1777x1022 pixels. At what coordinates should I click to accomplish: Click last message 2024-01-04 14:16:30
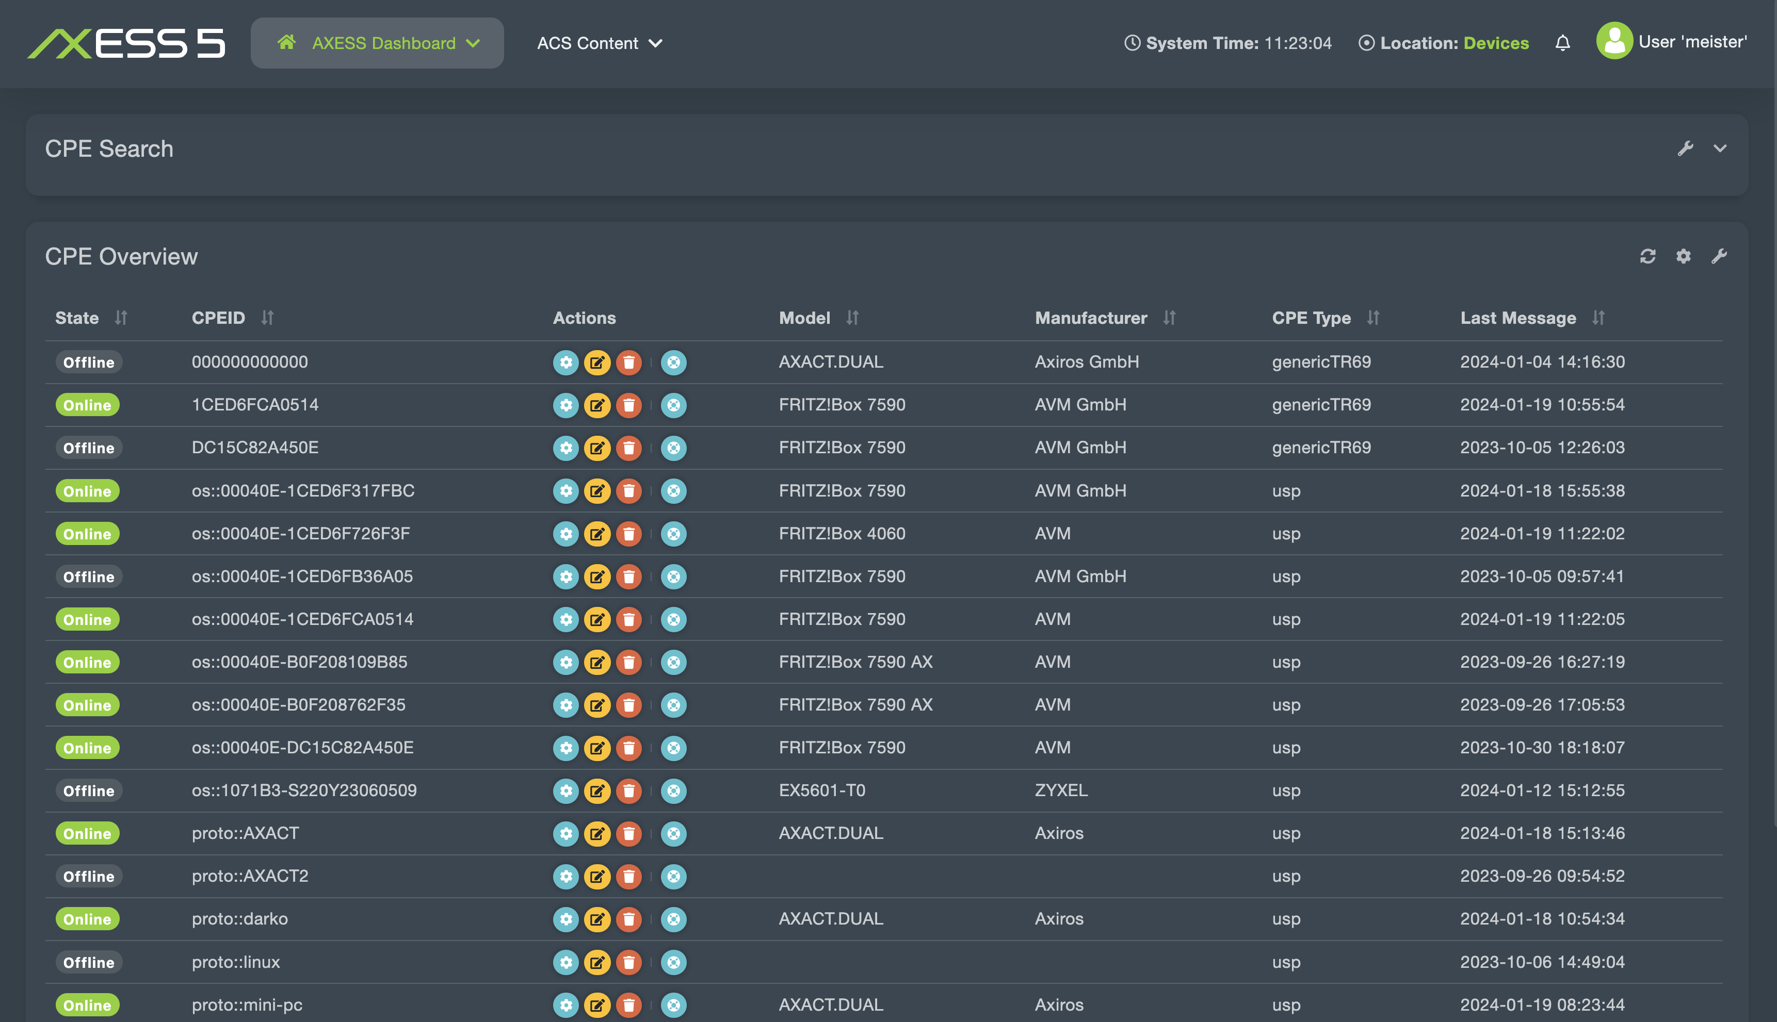point(1542,362)
